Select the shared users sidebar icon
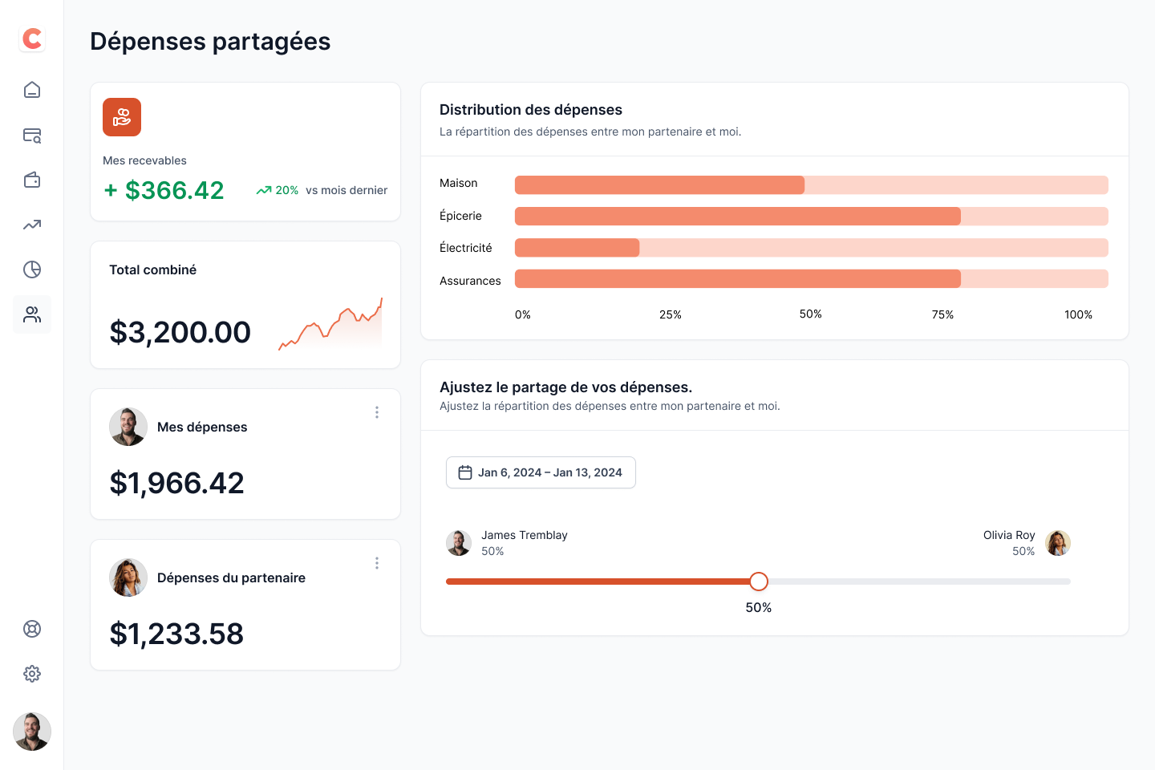This screenshot has height=770, width=1155. pyautogui.click(x=32, y=314)
